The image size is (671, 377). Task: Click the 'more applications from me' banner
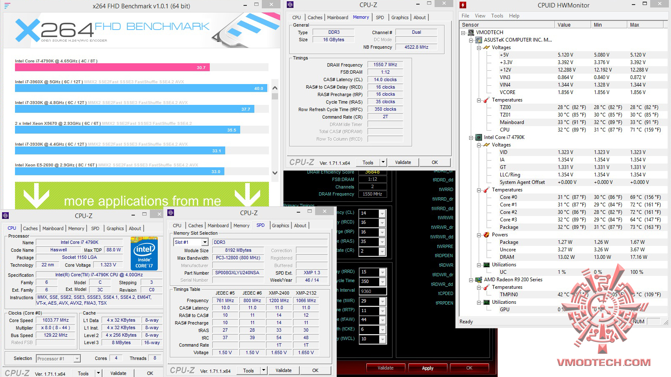142,195
